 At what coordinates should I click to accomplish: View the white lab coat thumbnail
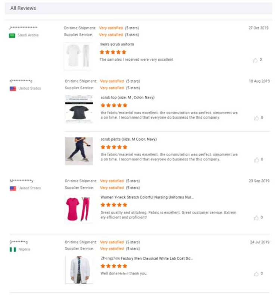[79, 270]
